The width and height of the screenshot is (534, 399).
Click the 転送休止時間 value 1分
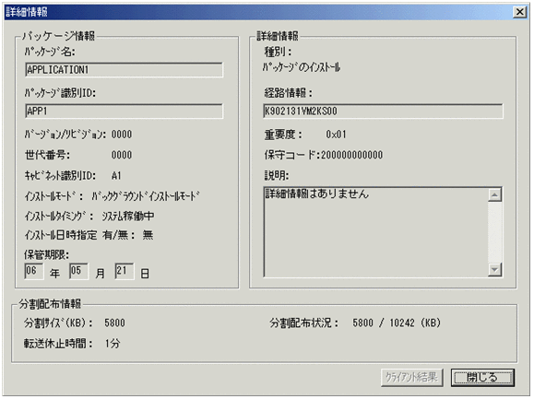tap(113, 344)
